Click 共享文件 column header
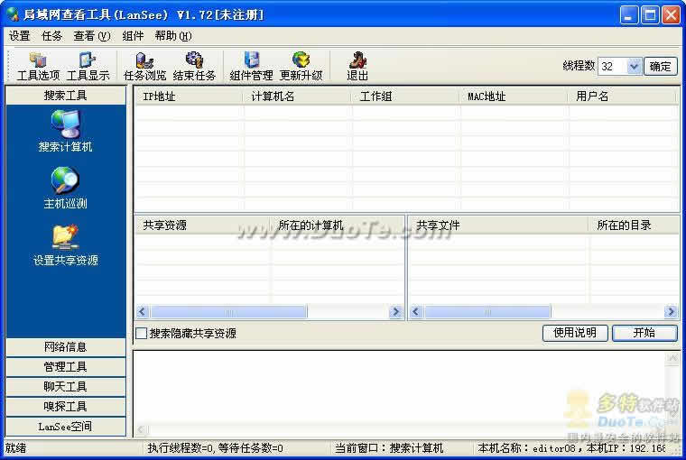The height and width of the screenshot is (460, 686). point(499,225)
